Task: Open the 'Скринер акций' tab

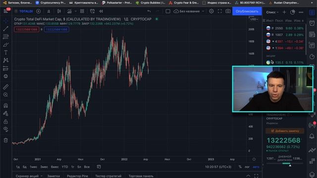Action: pyautogui.click(x=27, y=176)
